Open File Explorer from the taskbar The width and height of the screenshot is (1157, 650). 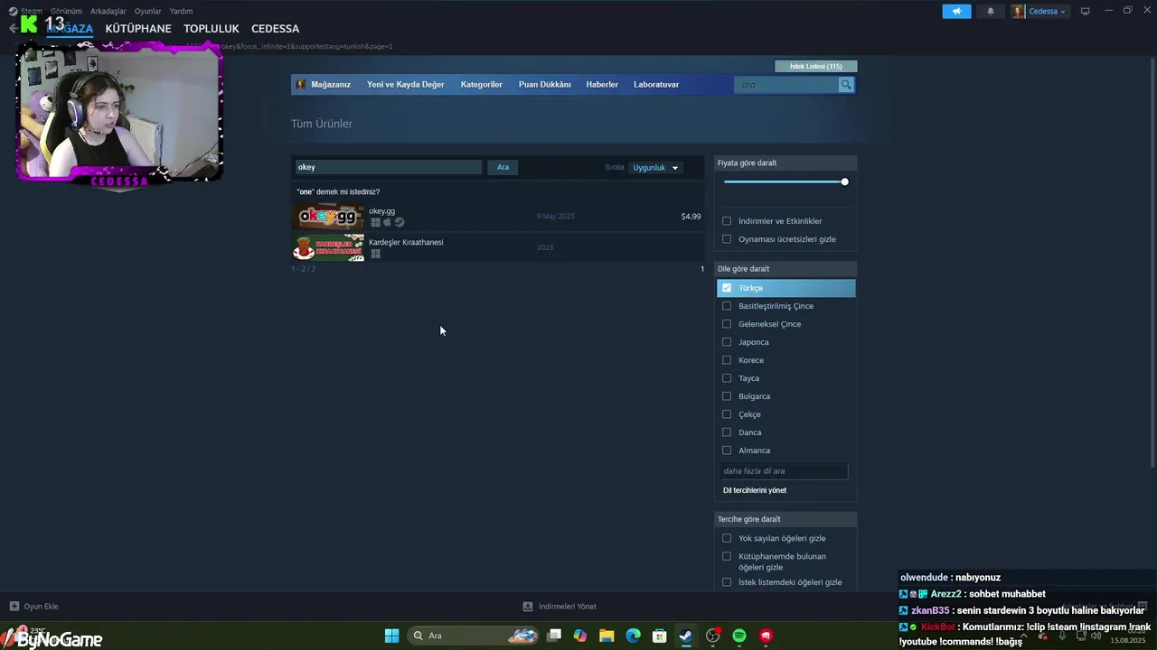pyautogui.click(x=607, y=636)
